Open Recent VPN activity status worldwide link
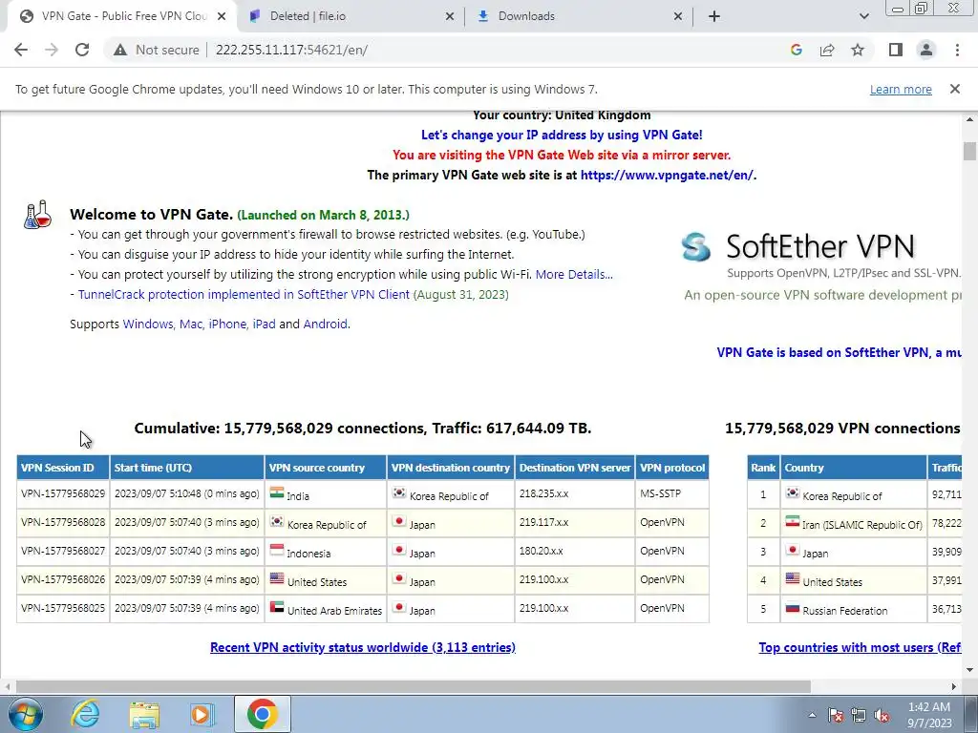This screenshot has height=733, width=978. point(362,648)
